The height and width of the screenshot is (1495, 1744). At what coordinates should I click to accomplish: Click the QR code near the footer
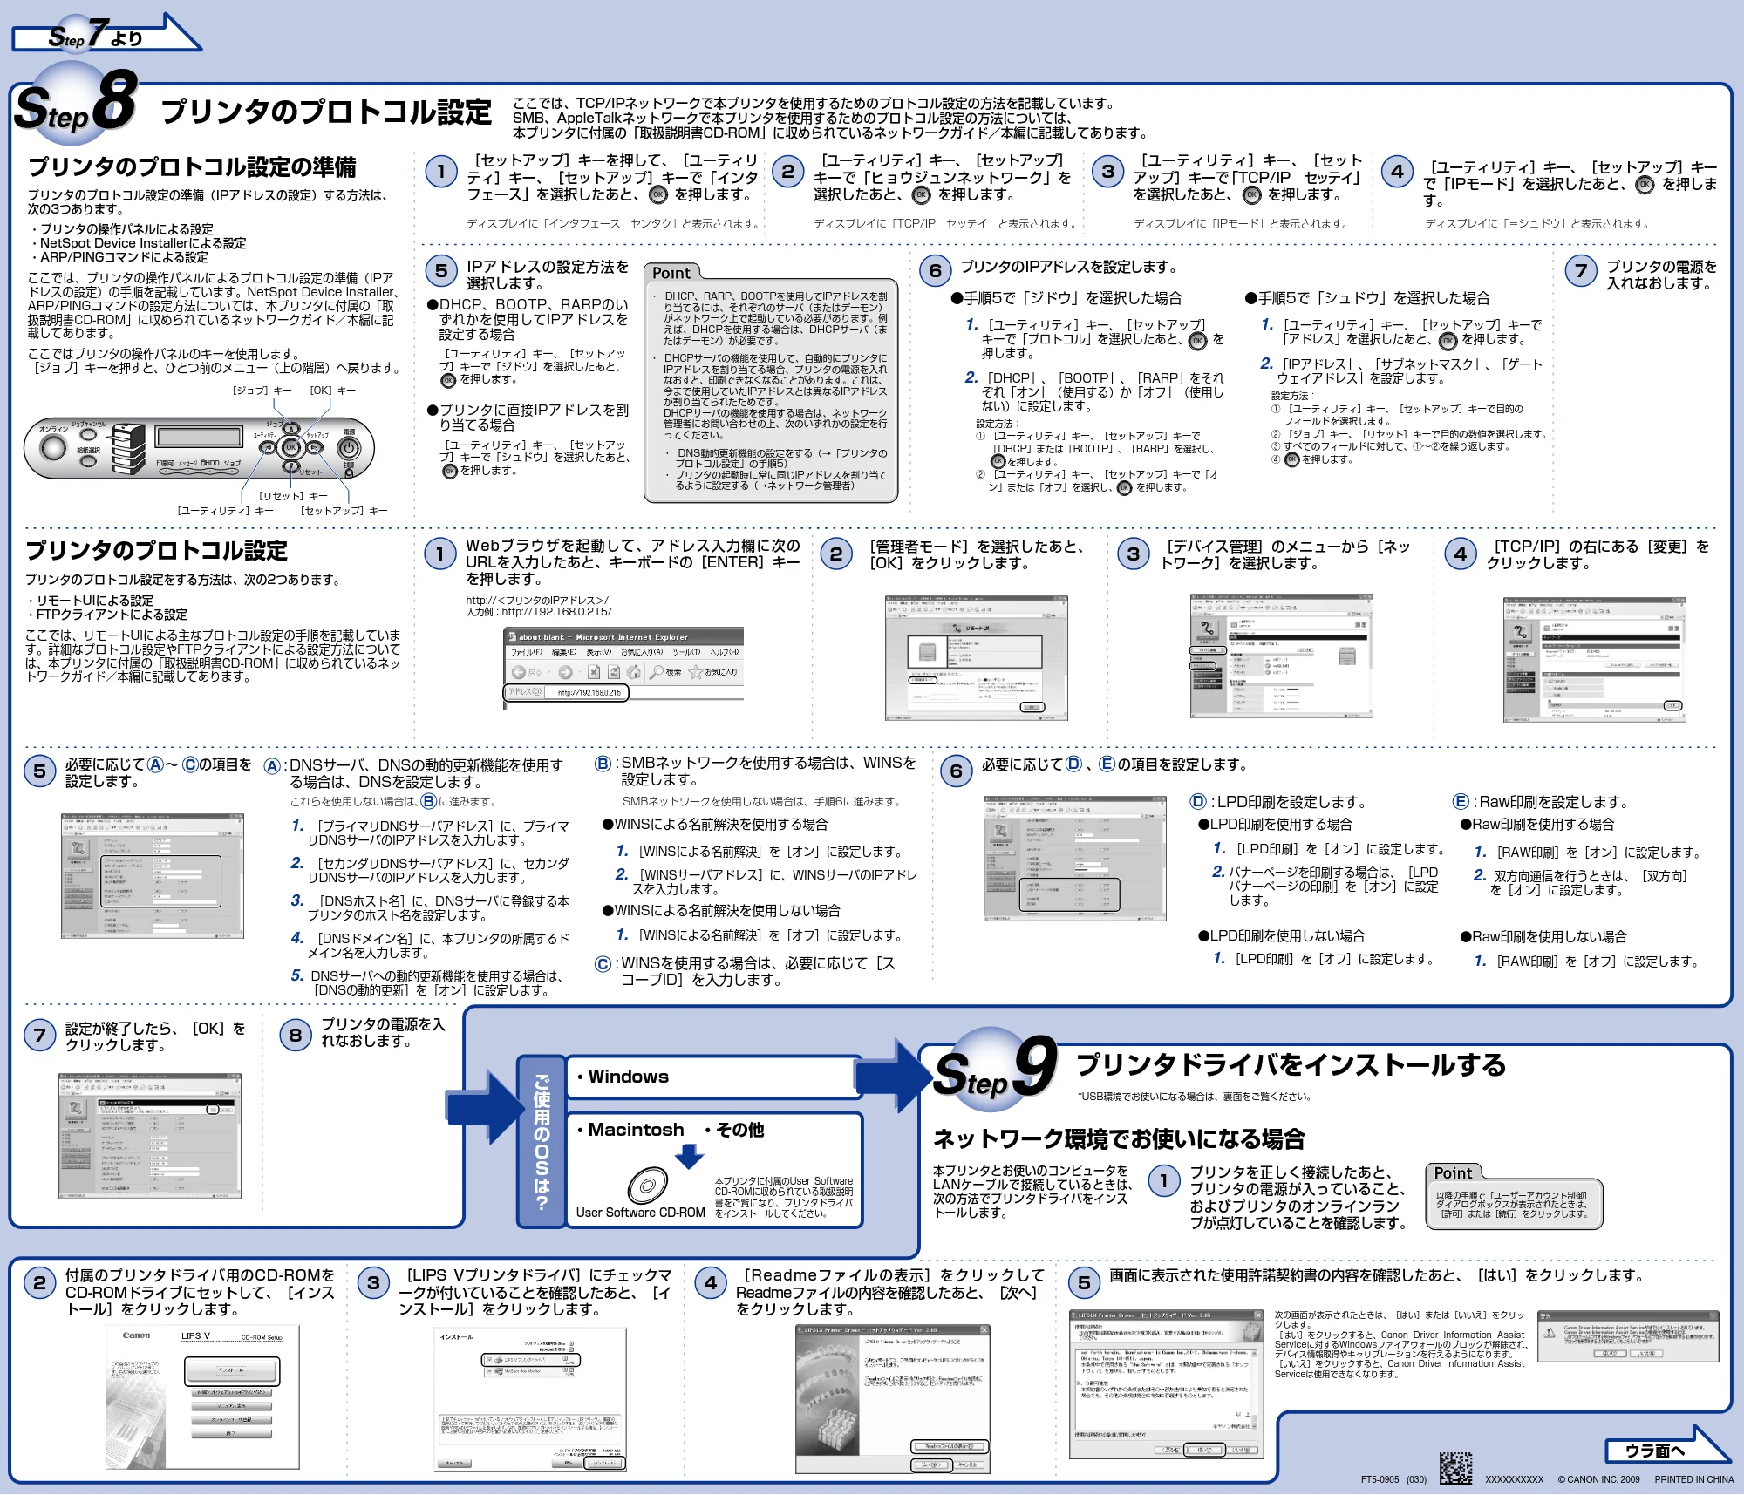[1455, 1468]
